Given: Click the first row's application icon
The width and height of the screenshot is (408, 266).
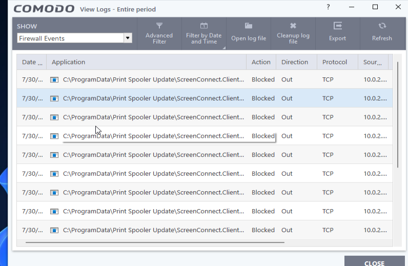Looking at the screenshot, I should [54, 79].
